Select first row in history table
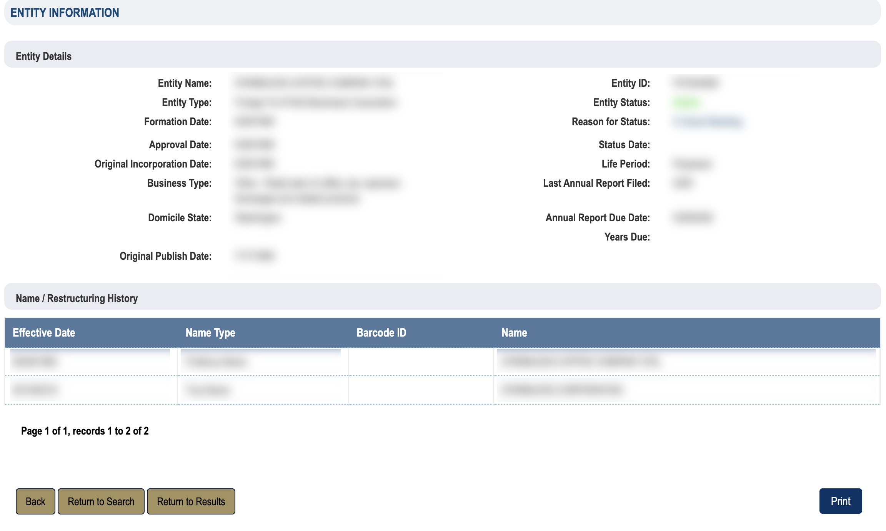The height and width of the screenshot is (531, 886). [35, 362]
